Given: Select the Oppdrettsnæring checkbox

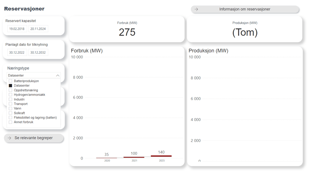Looking at the screenshot, I should 11,90.
